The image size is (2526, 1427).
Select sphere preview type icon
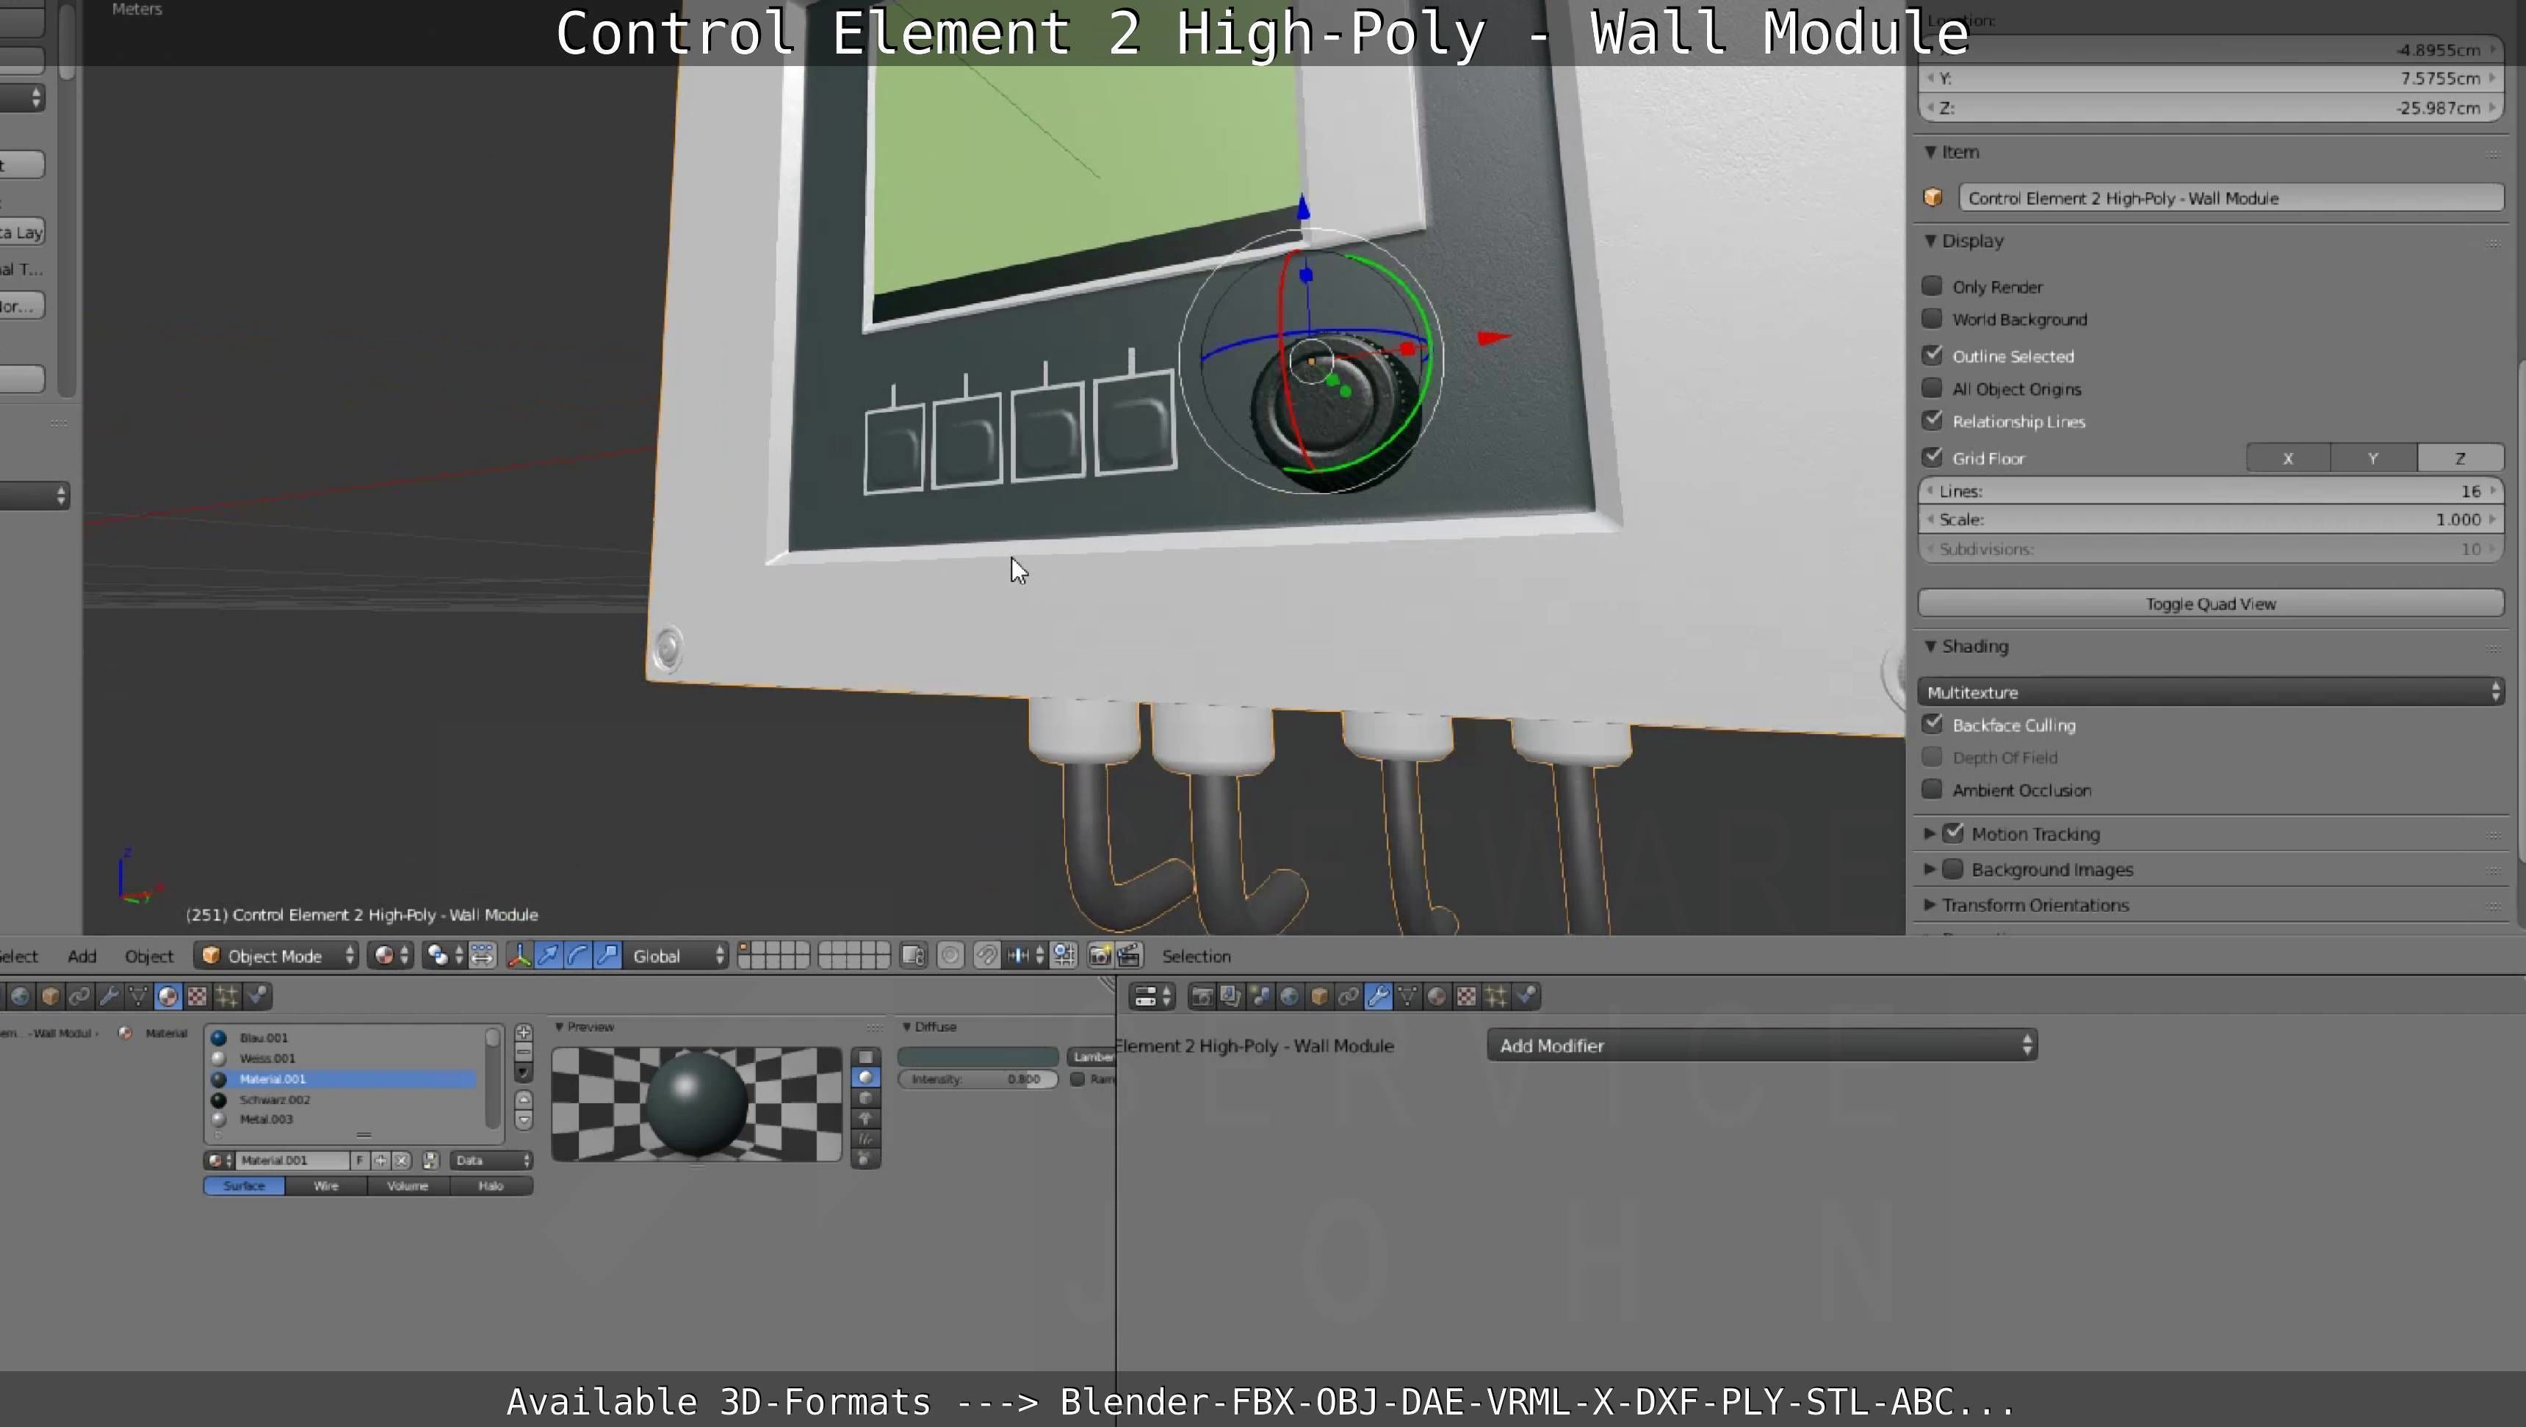(865, 1077)
